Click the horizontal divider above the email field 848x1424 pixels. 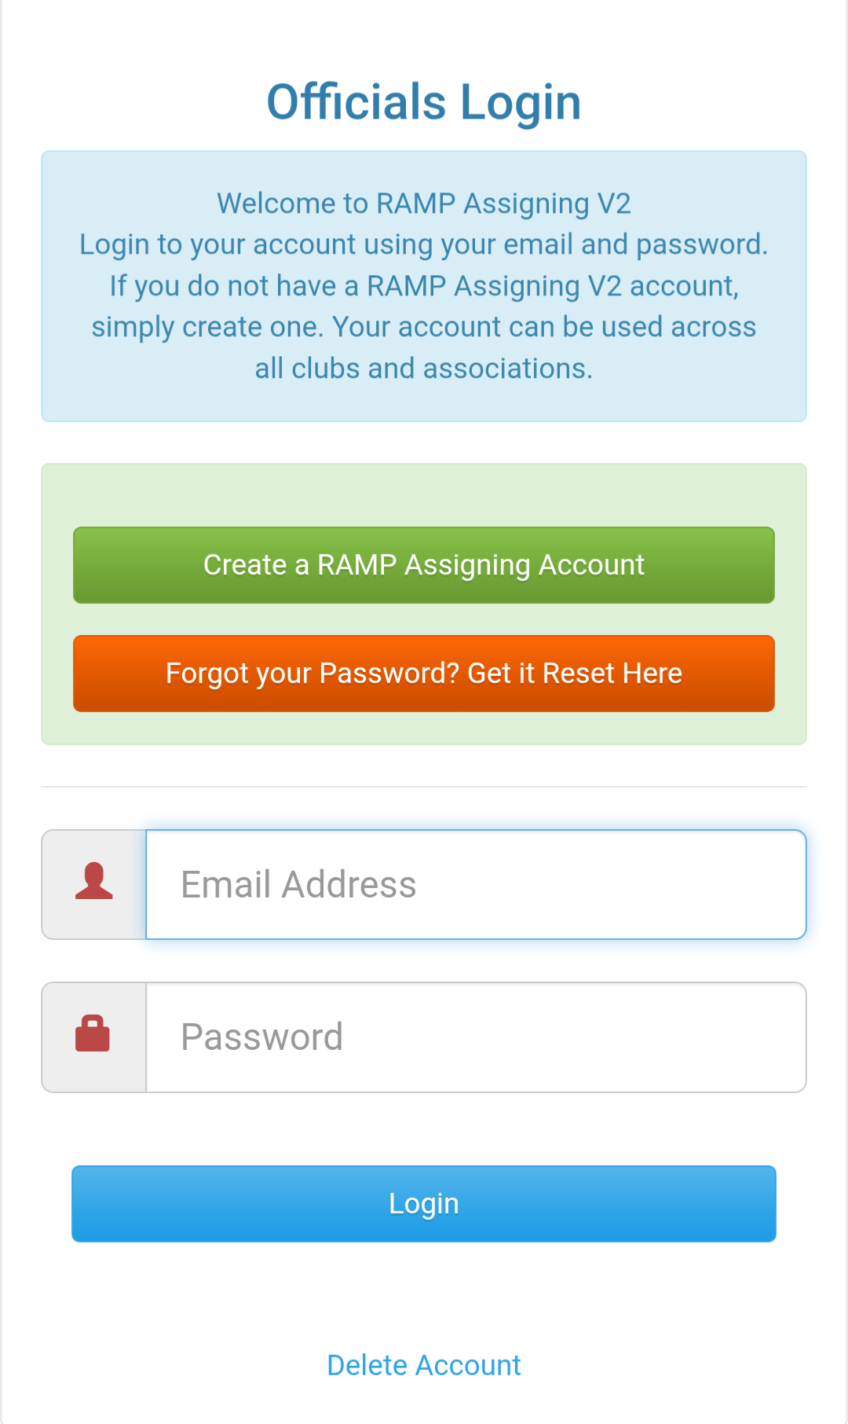[x=424, y=787]
